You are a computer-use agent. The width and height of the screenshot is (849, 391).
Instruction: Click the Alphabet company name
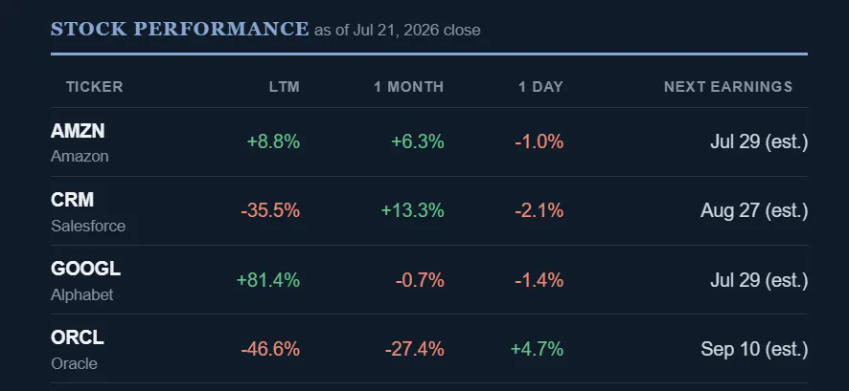(82, 294)
